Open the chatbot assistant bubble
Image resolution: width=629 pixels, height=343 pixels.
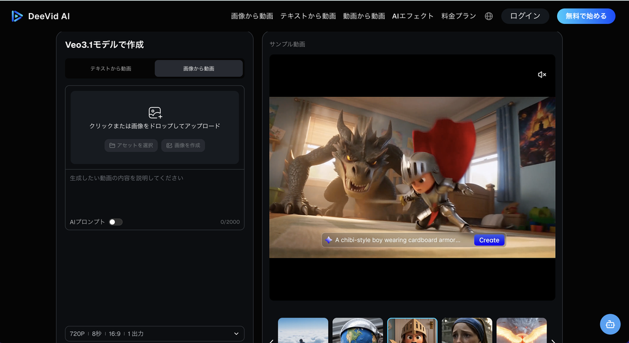[x=610, y=324]
